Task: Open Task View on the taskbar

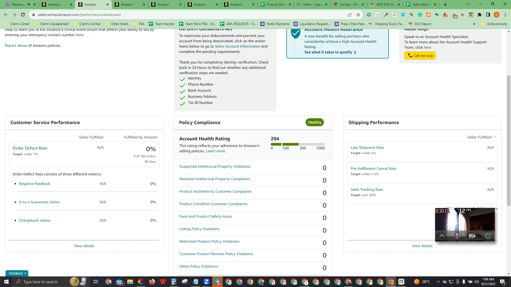Action: (x=96, y=282)
